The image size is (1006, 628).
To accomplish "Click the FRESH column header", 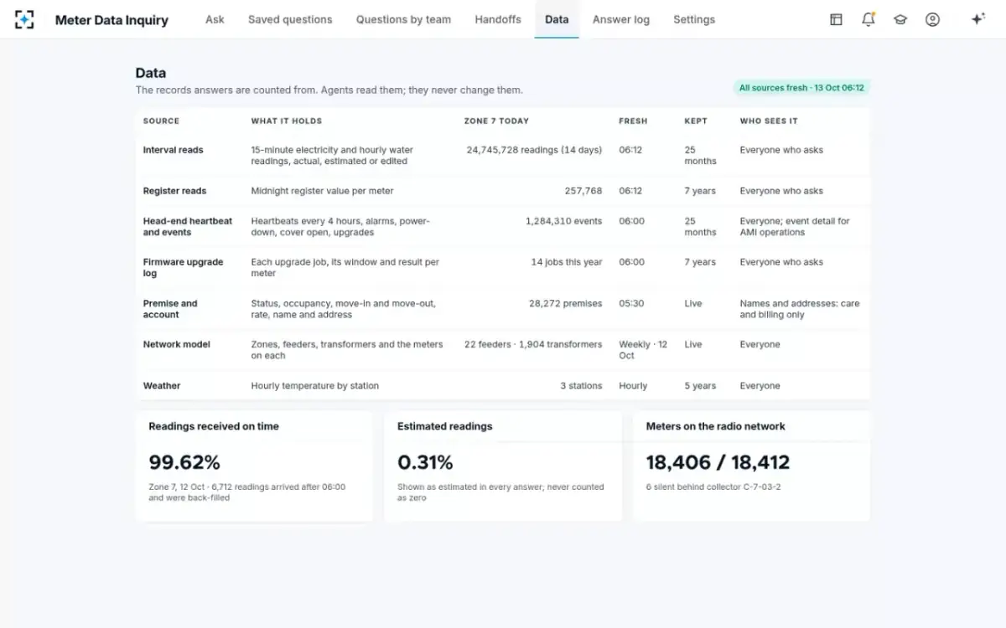I will (x=633, y=121).
